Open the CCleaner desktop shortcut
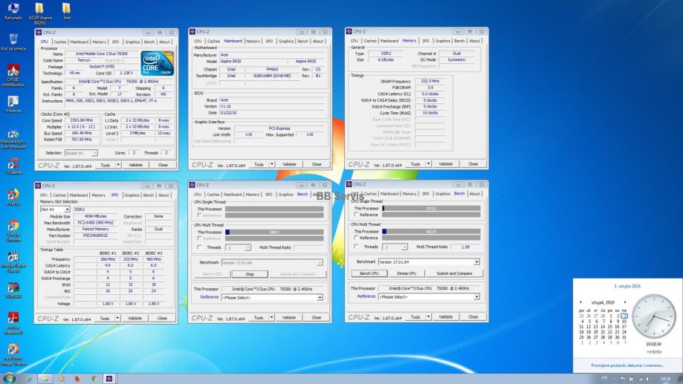This screenshot has width=683, height=384. [13, 163]
